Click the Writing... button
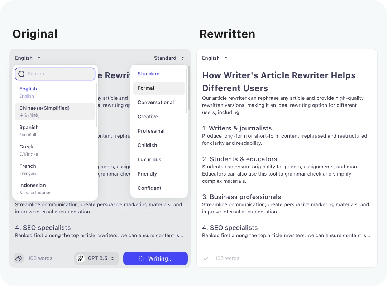The image size is (387, 286). point(156,258)
